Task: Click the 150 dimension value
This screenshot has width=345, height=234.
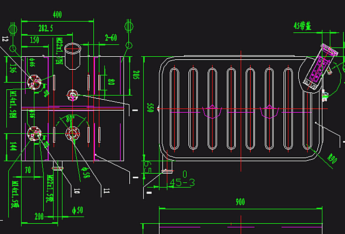Action: point(34,40)
